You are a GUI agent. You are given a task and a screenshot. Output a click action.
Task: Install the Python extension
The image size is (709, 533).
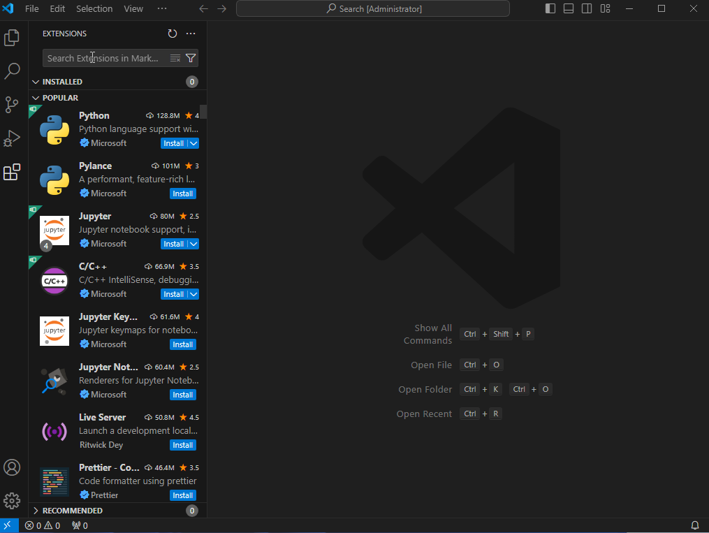[x=174, y=143]
